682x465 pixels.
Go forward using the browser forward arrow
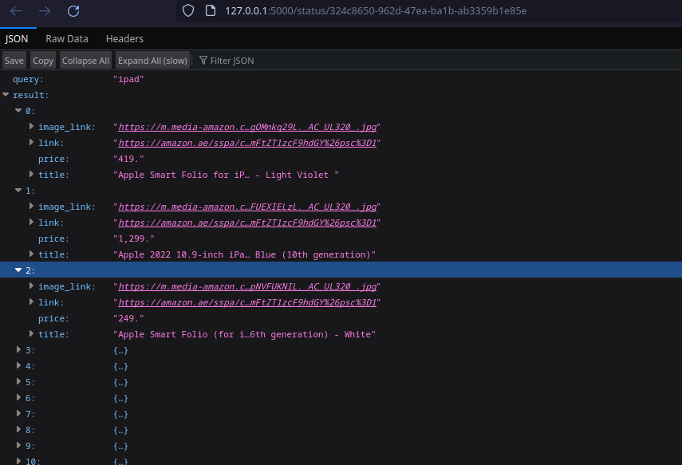point(45,11)
